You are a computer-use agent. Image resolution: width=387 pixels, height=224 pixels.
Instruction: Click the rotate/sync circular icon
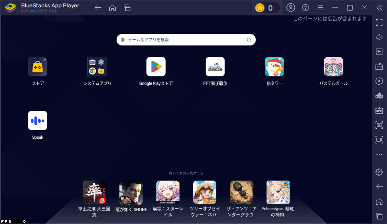[x=379, y=81]
